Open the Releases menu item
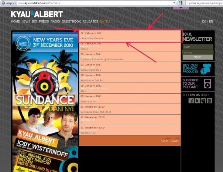 coord(90,21)
